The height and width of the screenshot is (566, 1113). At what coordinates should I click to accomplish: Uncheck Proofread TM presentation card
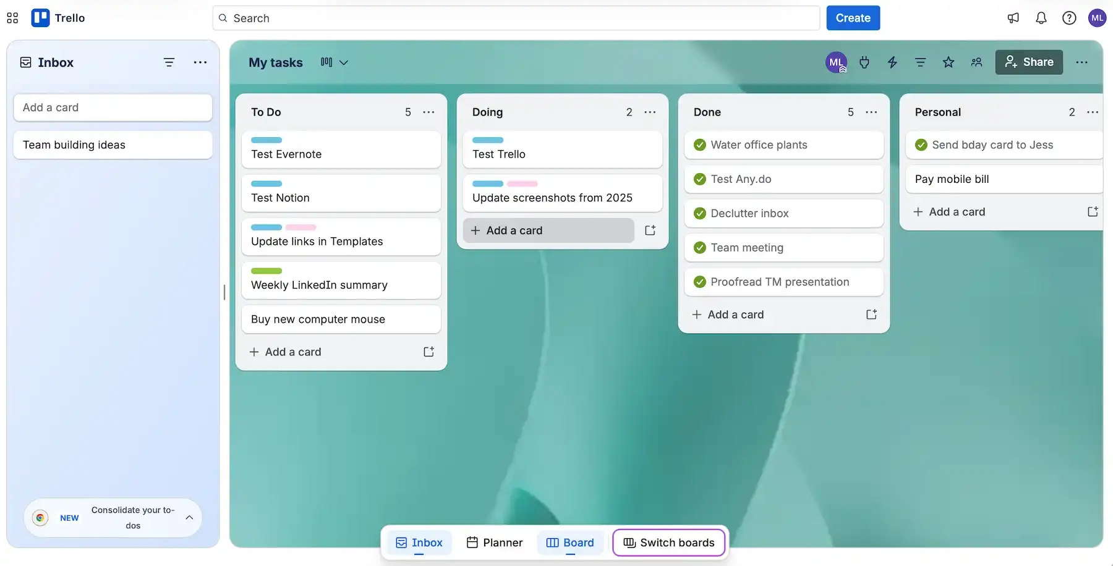point(700,282)
